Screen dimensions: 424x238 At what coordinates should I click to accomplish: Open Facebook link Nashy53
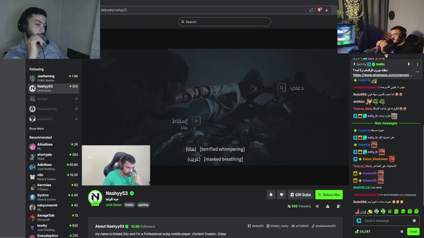[256, 226]
